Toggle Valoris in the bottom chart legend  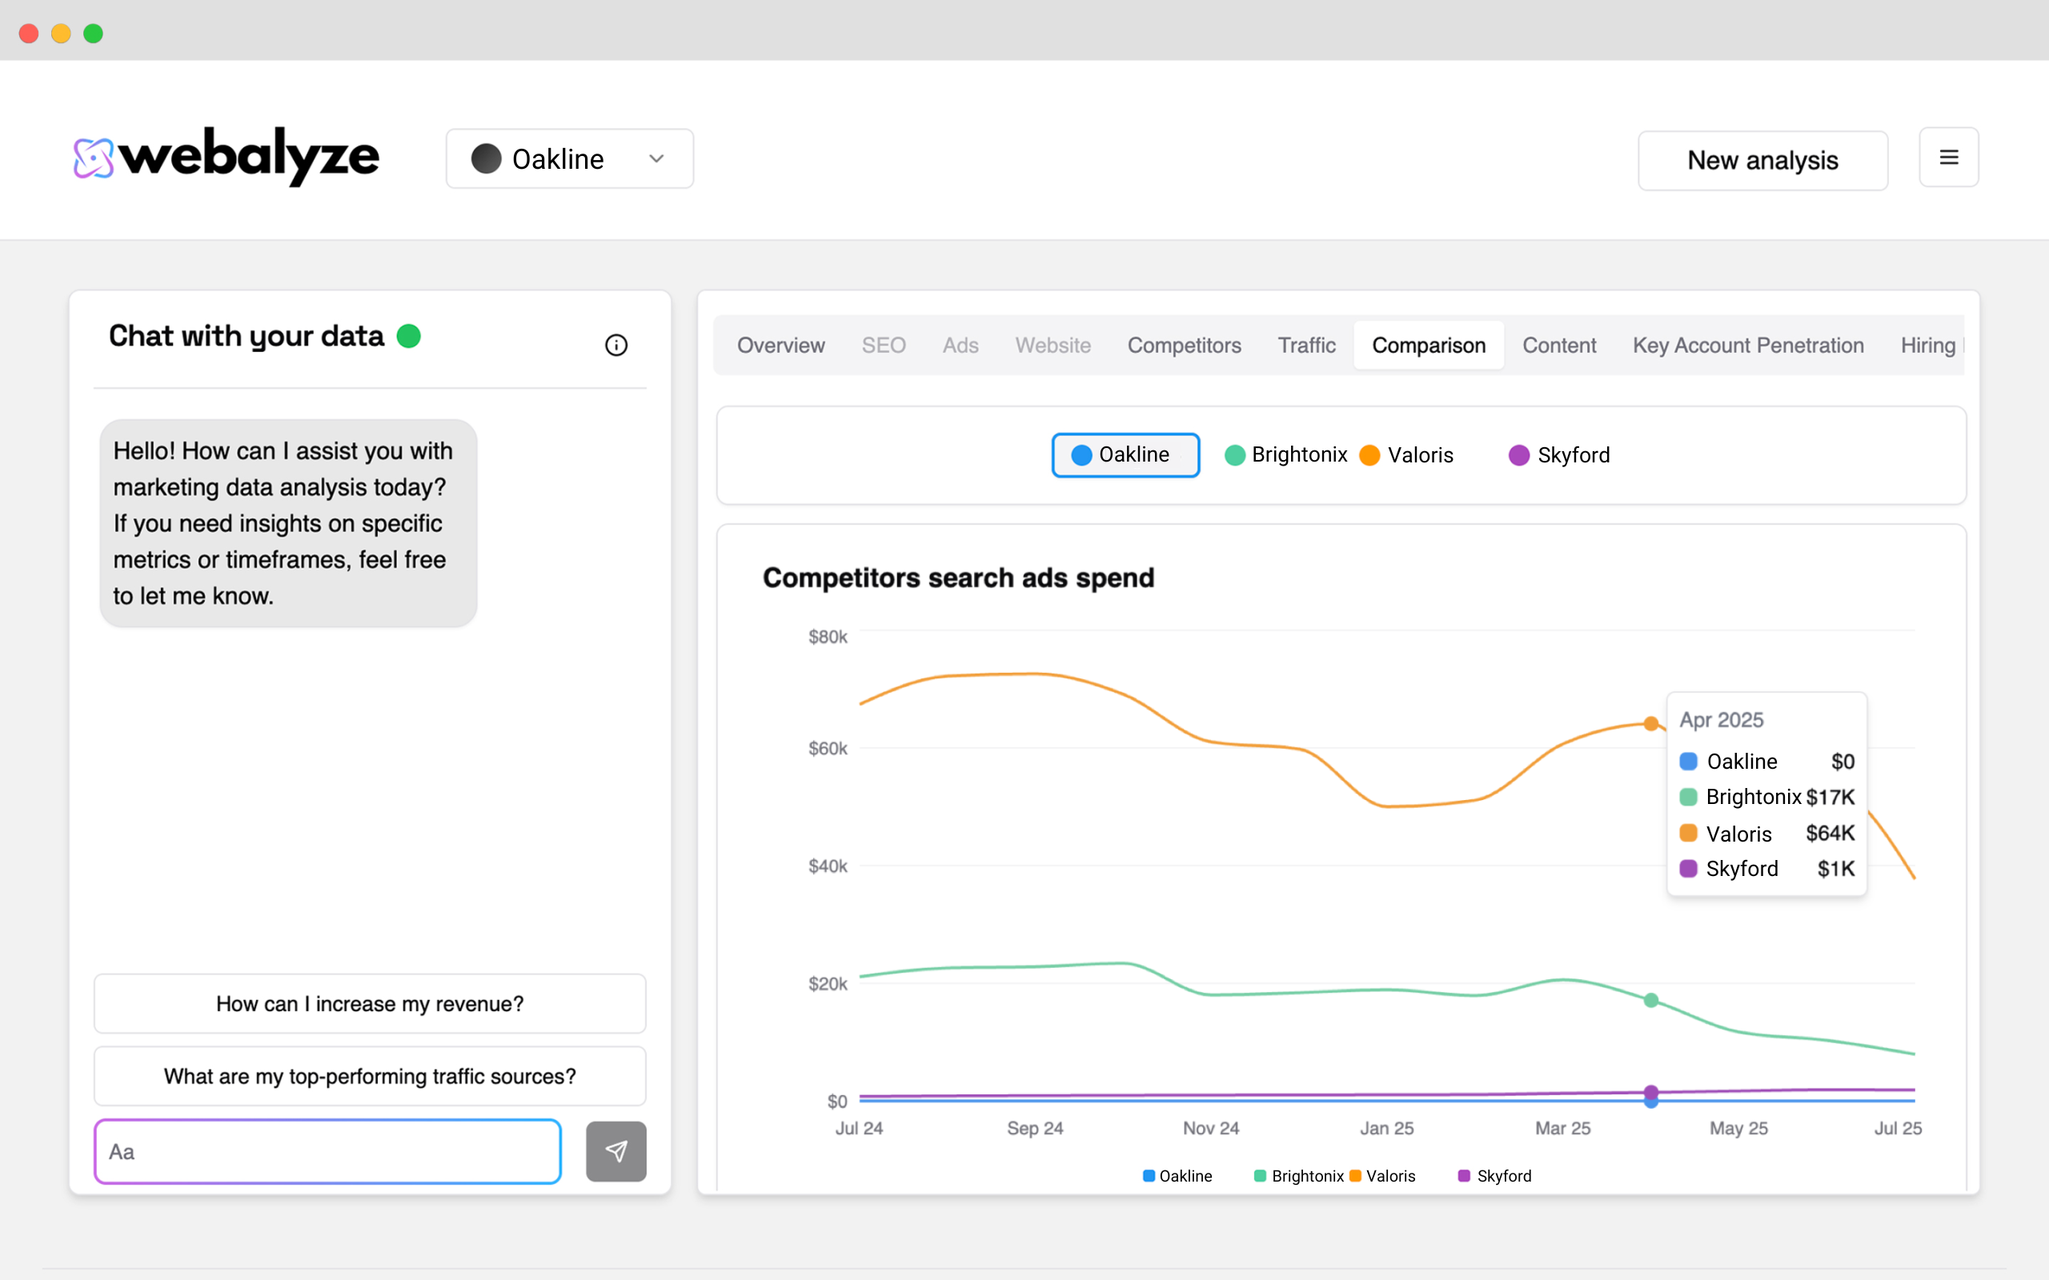[1382, 1176]
